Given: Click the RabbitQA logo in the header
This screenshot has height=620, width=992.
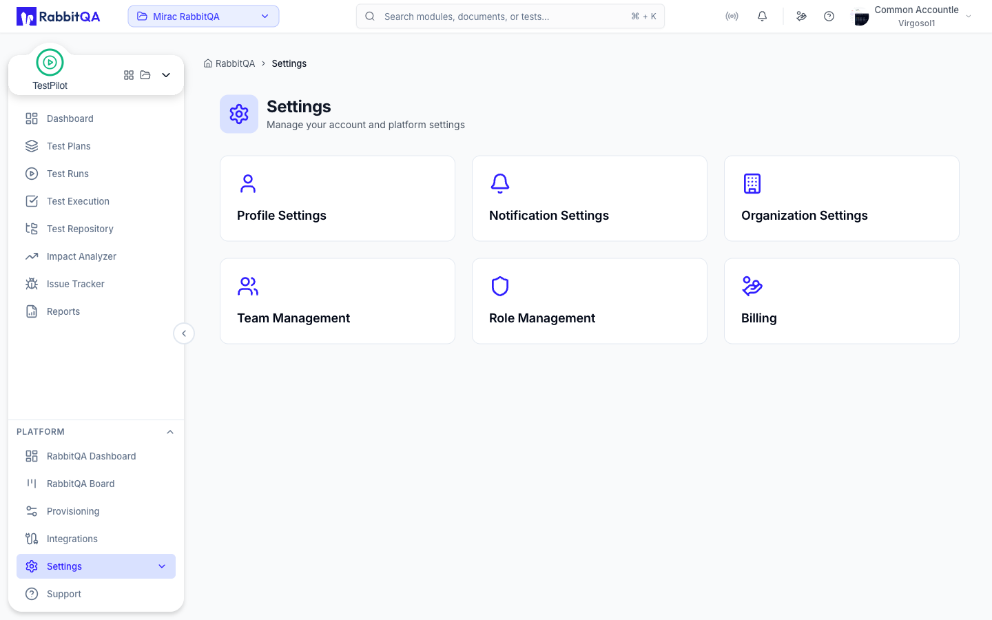Looking at the screenshot, I should [x=59, y=17].
